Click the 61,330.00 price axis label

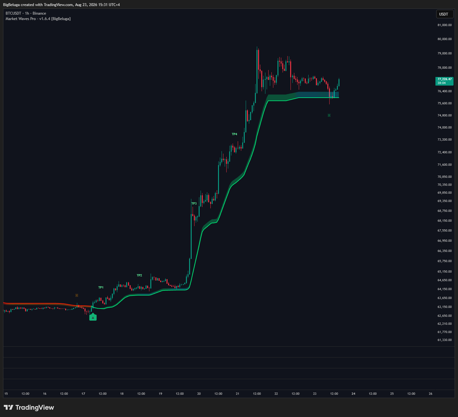click(445, 340)
